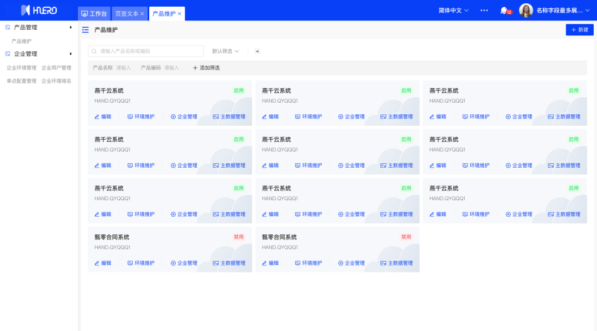597x331 pixels.
Task: Open 环境维护 on the left 甄零合同系统 card
Action: click(x=141, y=263)
